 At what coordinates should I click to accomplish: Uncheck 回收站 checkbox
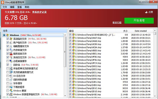pos(8,65)
